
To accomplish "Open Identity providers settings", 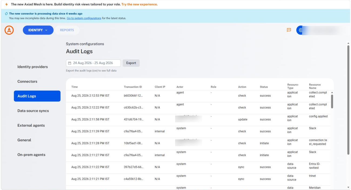I will coord(33,67).
